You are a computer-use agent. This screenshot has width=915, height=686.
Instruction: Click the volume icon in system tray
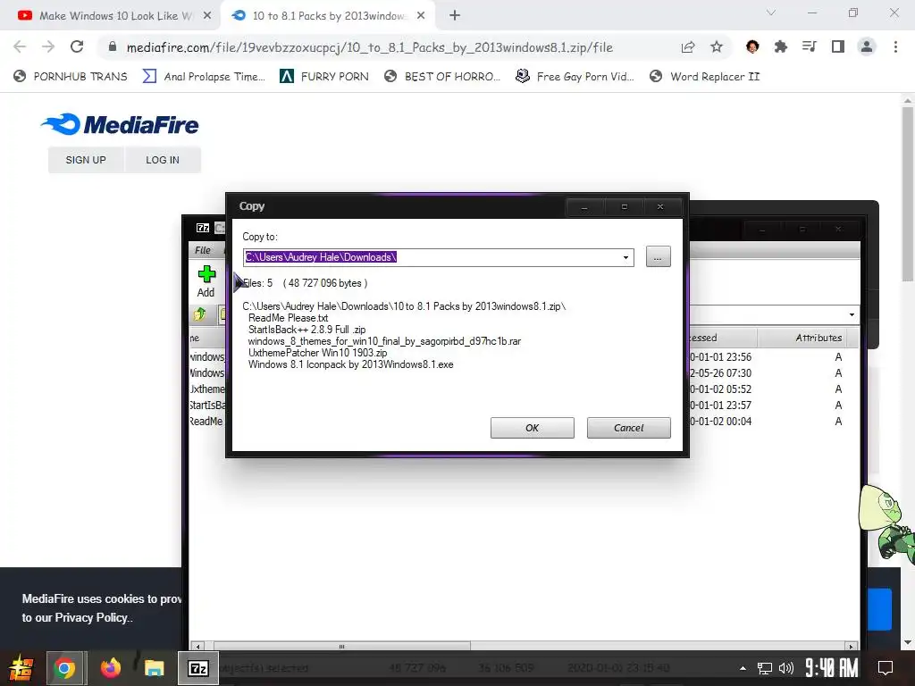pyautogui.click(x=786, y=668)
